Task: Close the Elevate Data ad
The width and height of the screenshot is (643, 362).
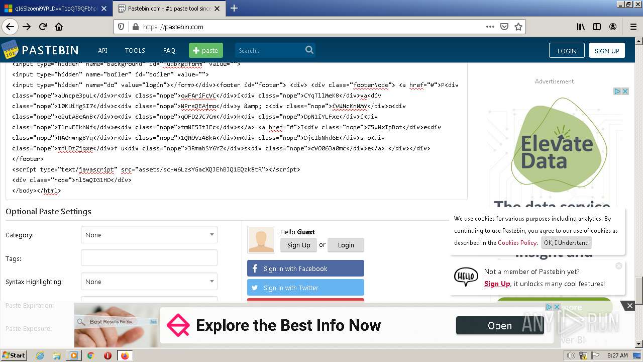Action: click(625, 91)
